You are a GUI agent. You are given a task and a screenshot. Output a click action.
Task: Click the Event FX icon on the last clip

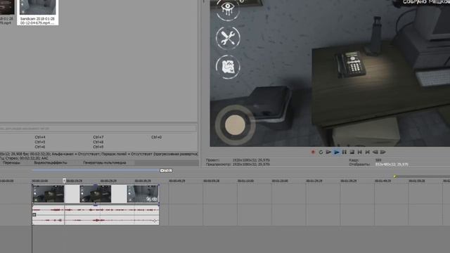point(155,199)
